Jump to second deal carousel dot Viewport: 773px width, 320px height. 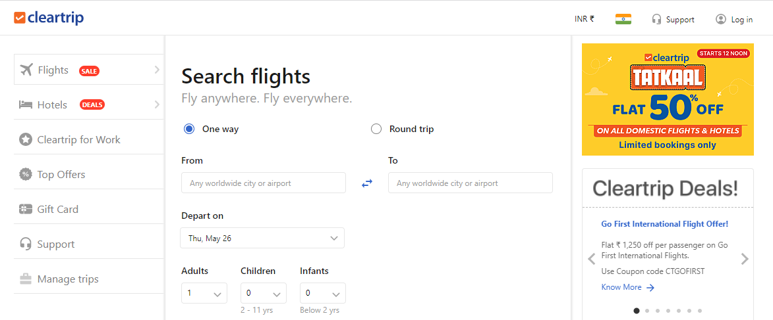point(647,311)
